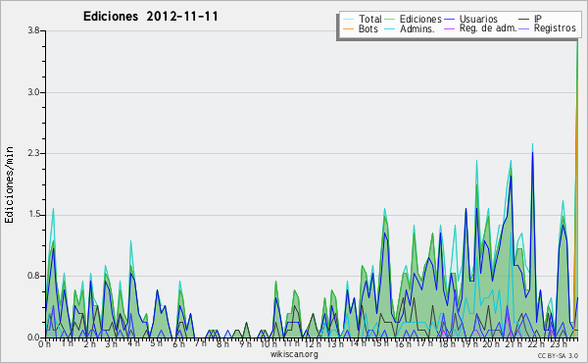Screen dimensions: 588x363
Task: Click the 'Admins.' legend entry
Action: pos(417,28)
